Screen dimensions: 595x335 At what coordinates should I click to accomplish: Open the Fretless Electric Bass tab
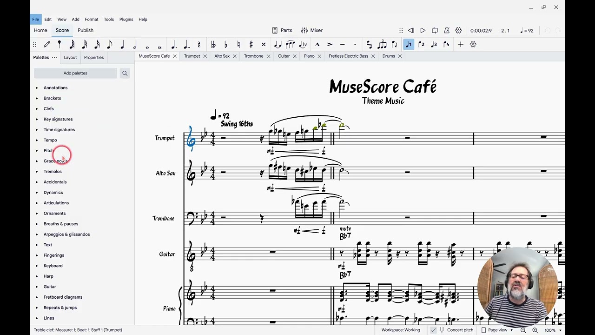click(x=348, y=56)
